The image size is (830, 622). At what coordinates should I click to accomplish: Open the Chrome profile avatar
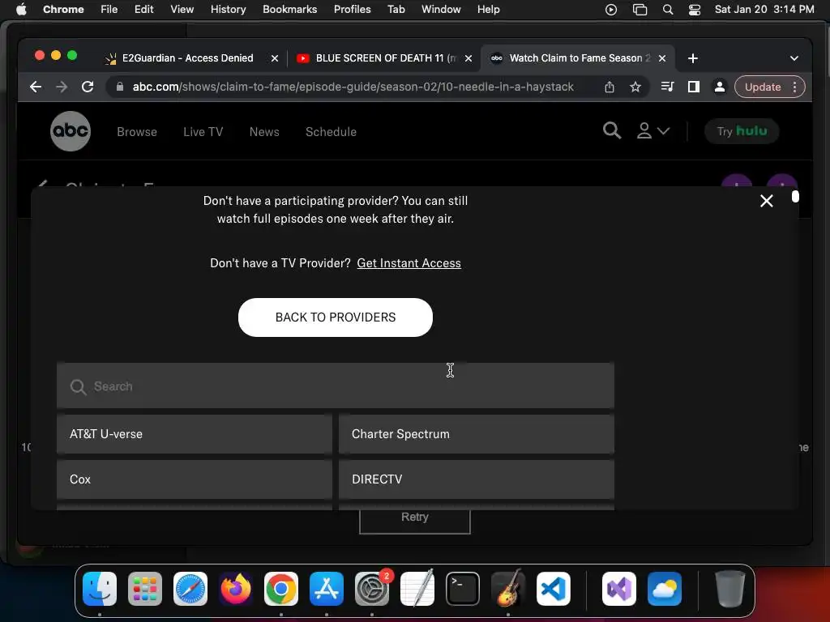tap(719, 87)
